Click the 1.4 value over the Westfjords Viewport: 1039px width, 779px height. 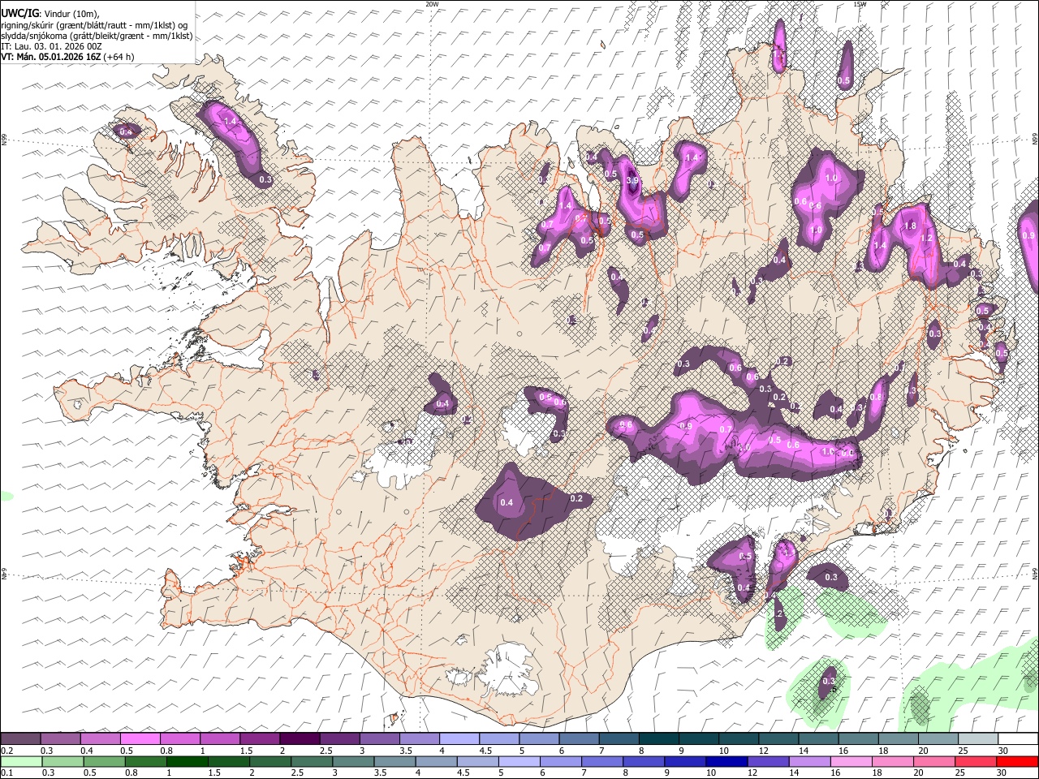(x=230, y=122)
